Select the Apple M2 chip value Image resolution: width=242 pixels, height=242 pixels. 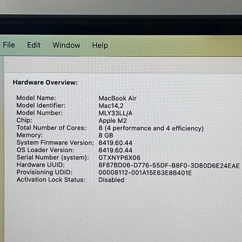point(113,120)
